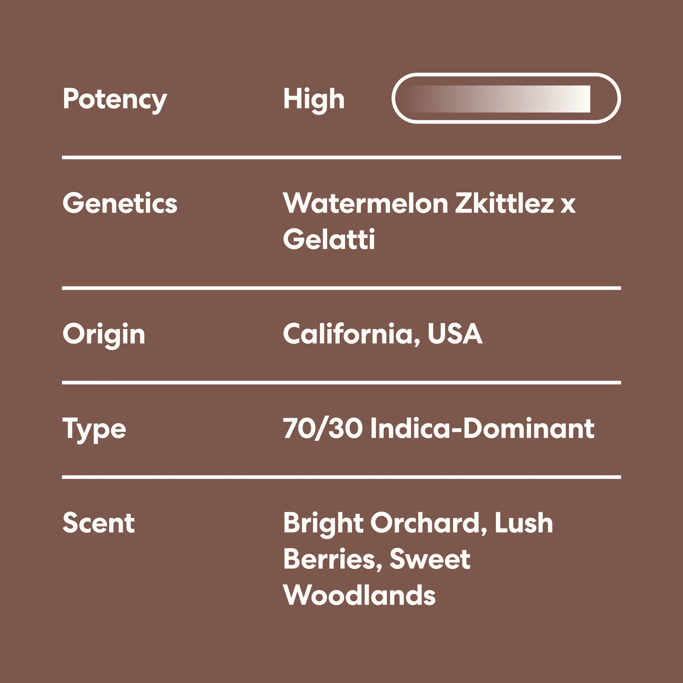Image resolution: width=683 pixels, height=683 pixels.
Task: Click the "High" potency value
Action: (x=314, y=99)
